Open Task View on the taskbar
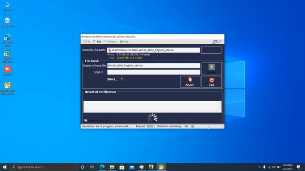305x171 pixels. (x=92, y=167)
